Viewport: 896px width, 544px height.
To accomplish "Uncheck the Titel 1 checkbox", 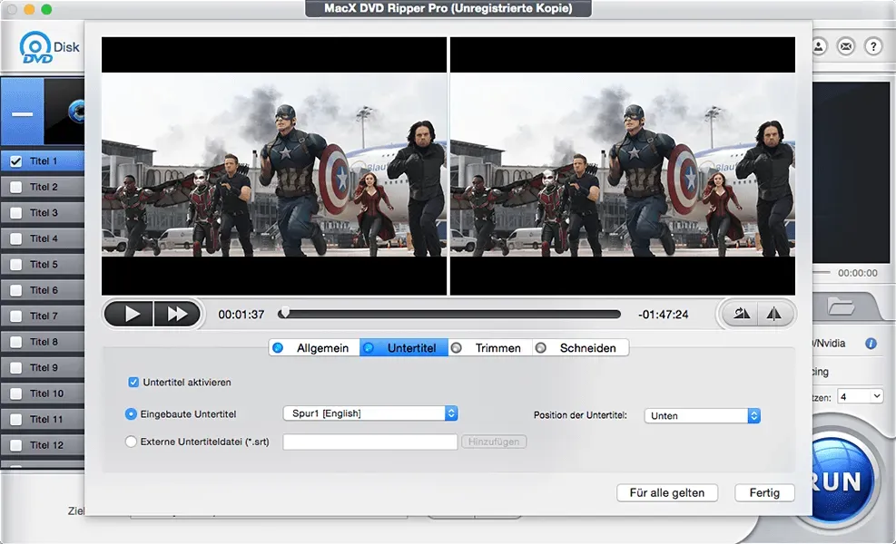I will (x=16, y=161).
